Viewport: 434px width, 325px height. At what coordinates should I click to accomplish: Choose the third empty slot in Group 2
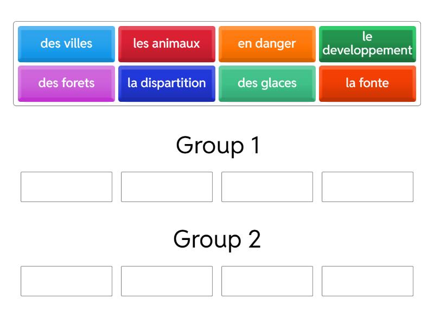[267, 281]
